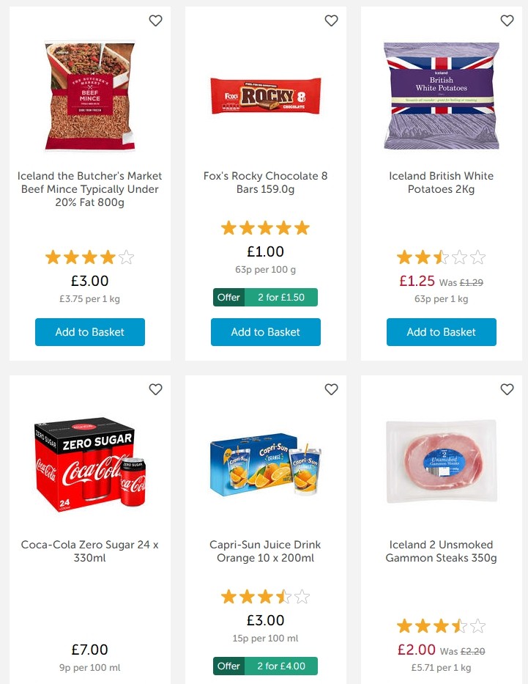Click the star rating under Fox's Rocky bars
The width and height of the screenshot is (528, 684).
[265, 228]
